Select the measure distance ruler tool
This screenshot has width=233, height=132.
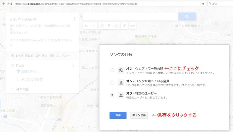[132, 26]
